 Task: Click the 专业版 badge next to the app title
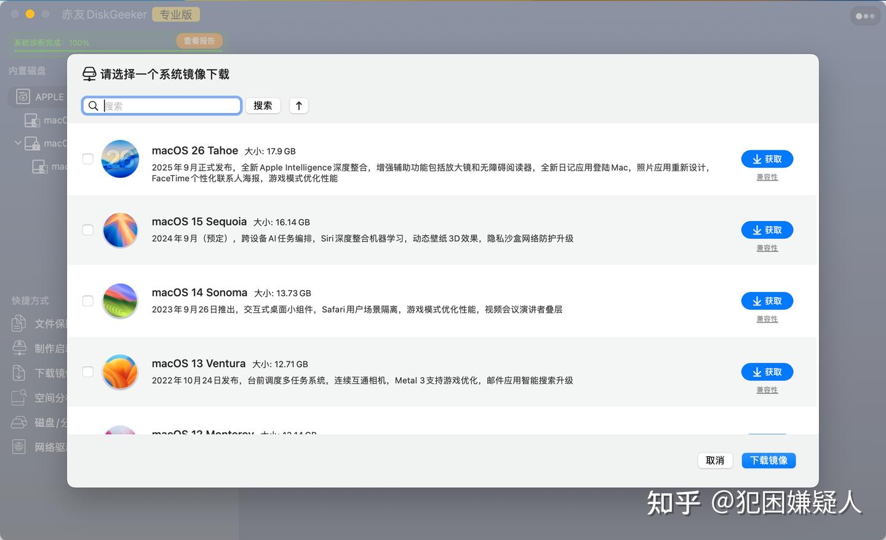pos(176,14)
